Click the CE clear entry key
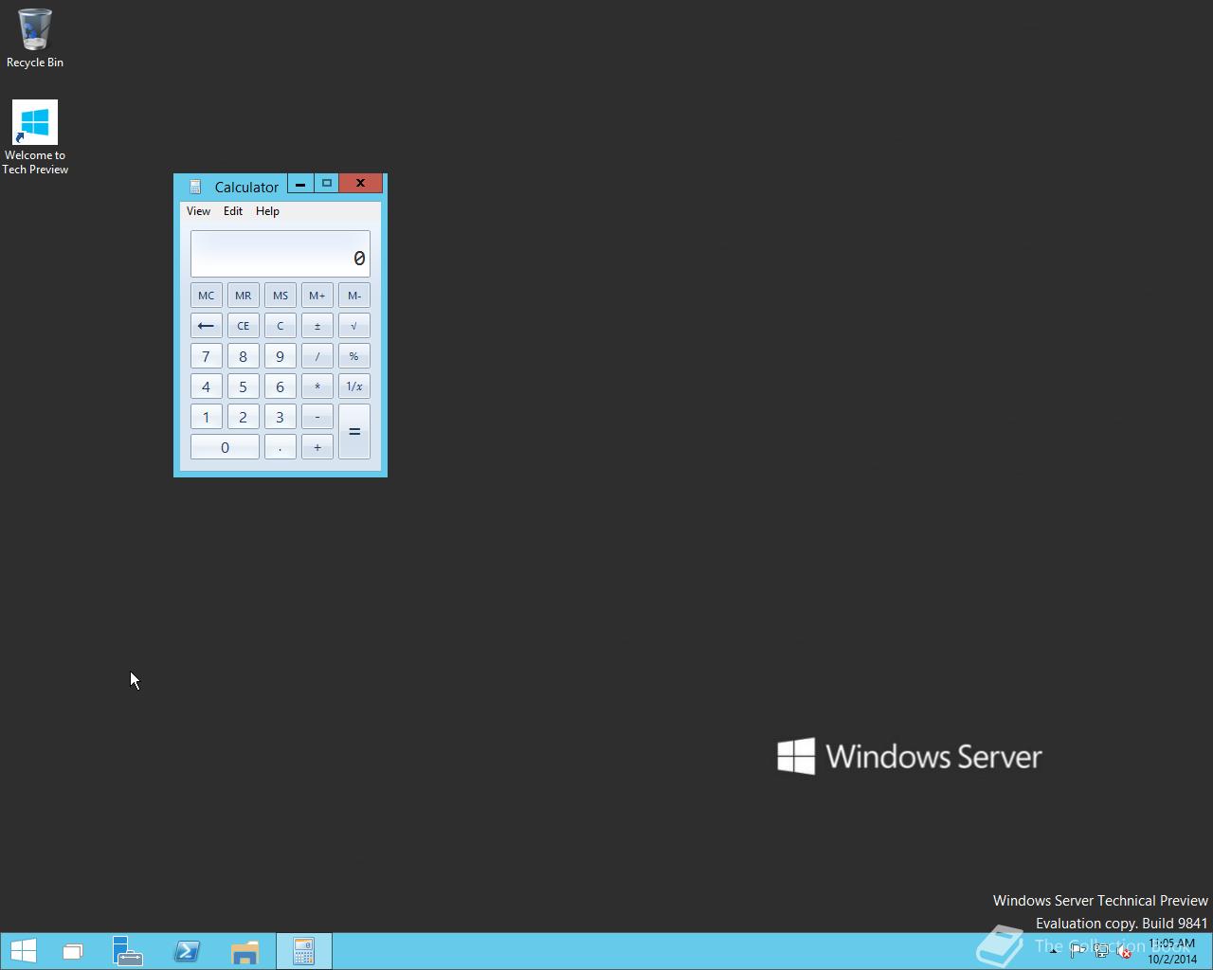Screen dimensions: 1213x970 244,326
